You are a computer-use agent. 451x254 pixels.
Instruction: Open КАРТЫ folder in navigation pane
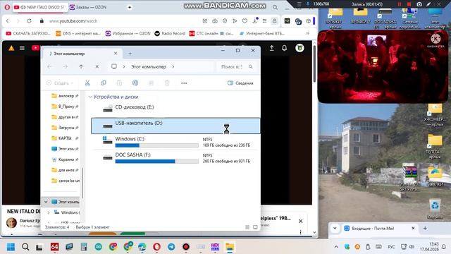(64, 138)
